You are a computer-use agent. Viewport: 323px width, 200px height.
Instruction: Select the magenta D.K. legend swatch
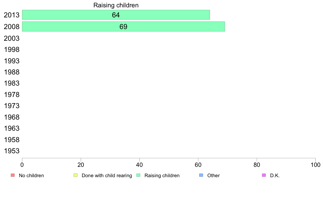[264, 175]
